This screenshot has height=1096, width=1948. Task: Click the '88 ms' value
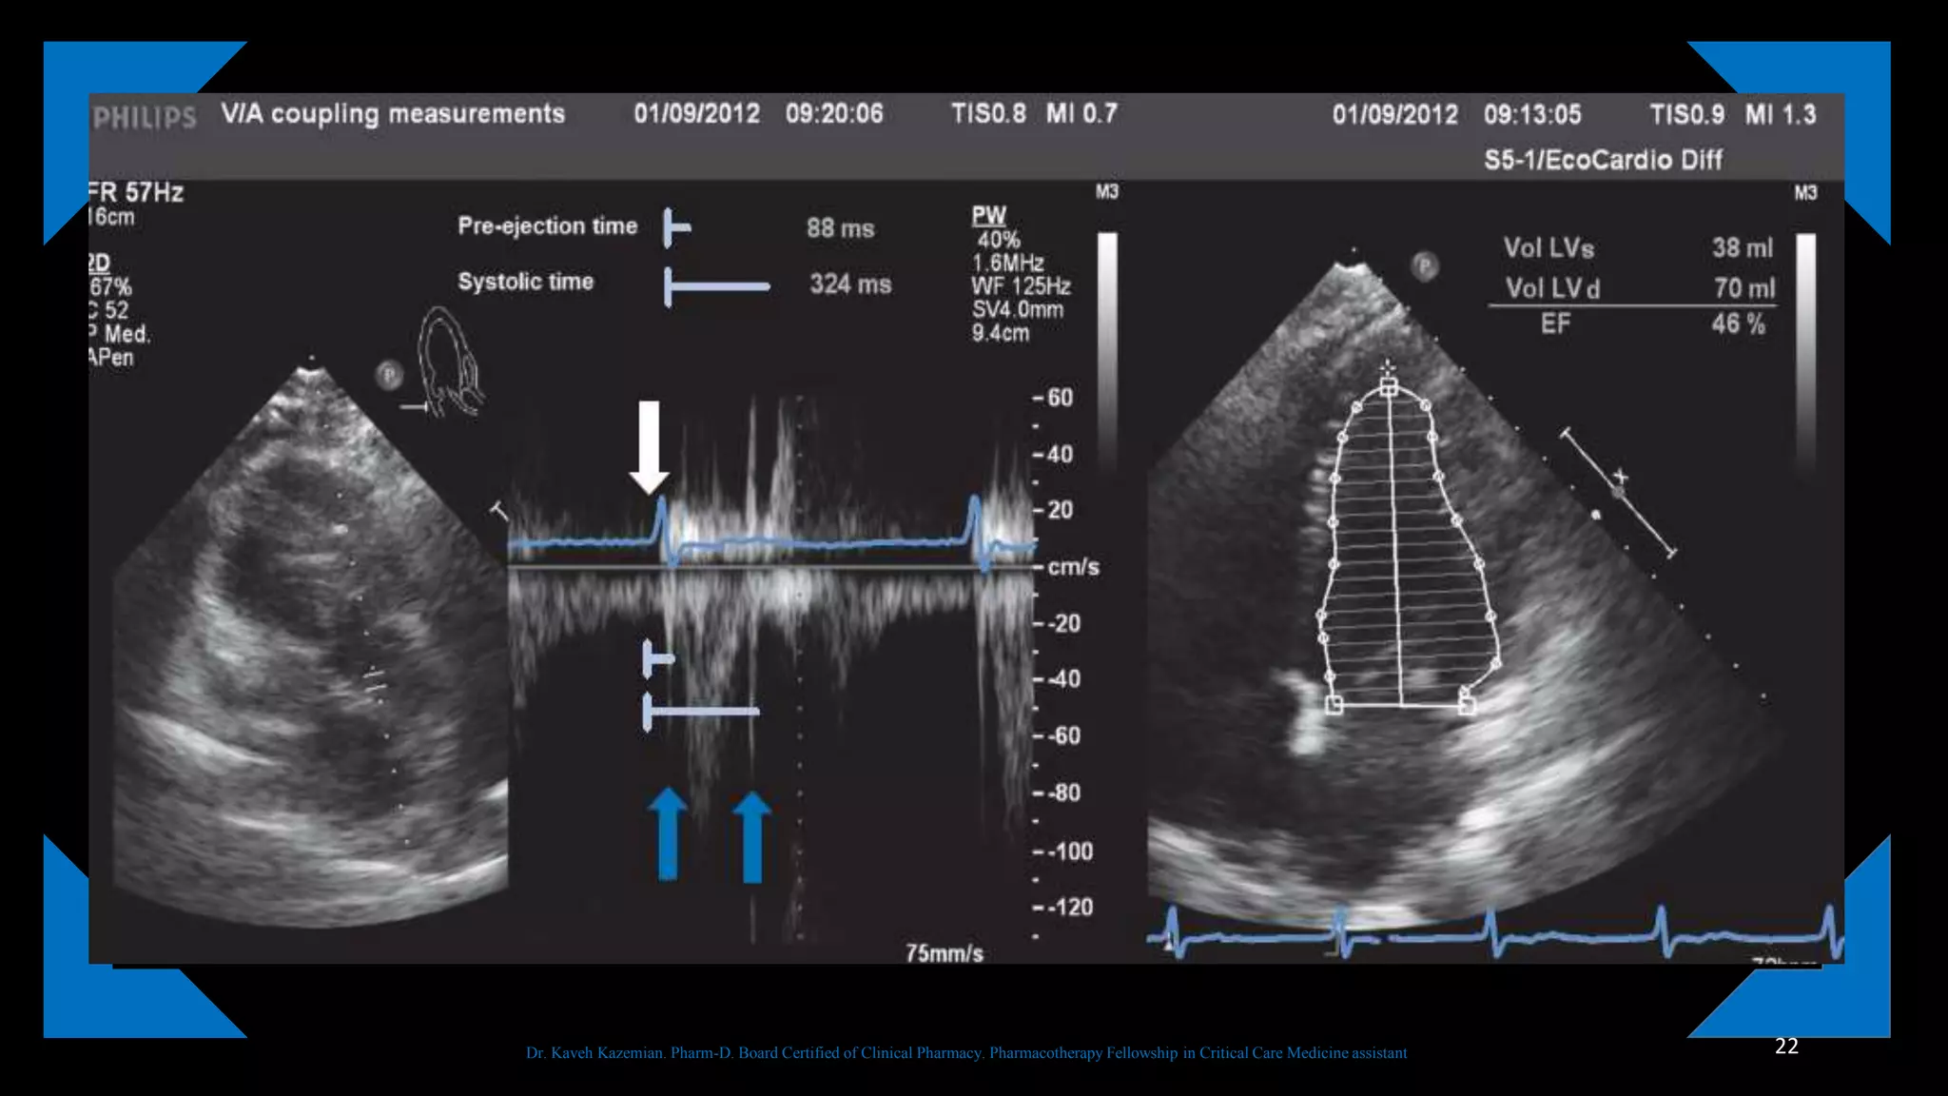point(840,228)
